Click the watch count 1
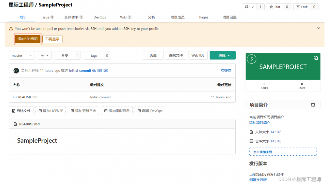 [x=260, y=7]
